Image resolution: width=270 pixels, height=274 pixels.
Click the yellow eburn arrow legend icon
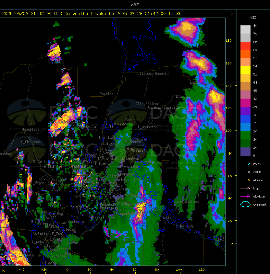click(x=245, y=180)
